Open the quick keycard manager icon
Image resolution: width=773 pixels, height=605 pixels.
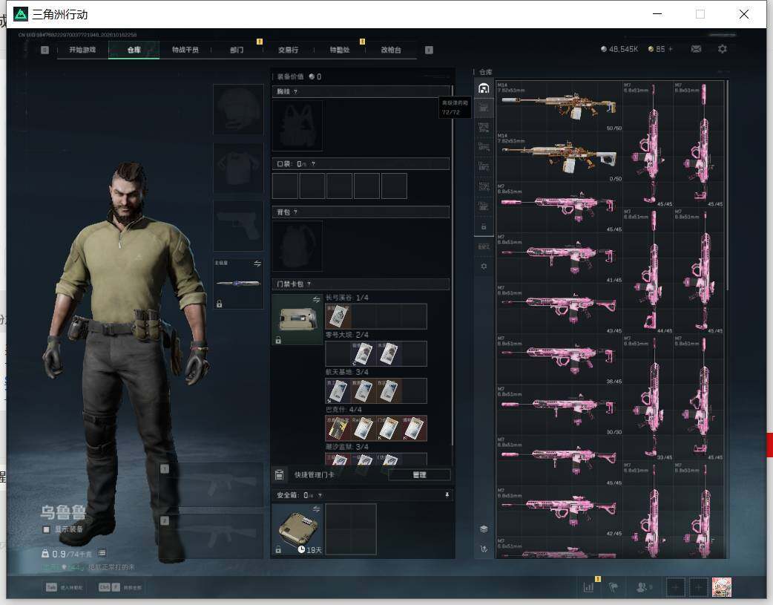tap(279, 475)
